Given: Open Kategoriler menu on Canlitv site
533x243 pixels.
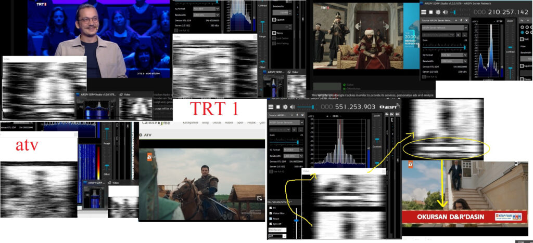Looking at the screenshot, I should [194, 123].
